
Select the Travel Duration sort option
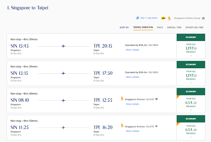point(143,27)
